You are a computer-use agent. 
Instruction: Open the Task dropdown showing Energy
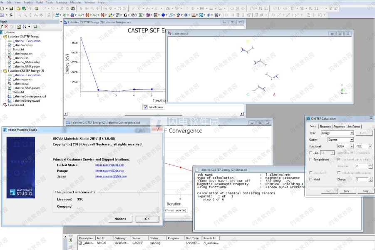pos(352,133)
